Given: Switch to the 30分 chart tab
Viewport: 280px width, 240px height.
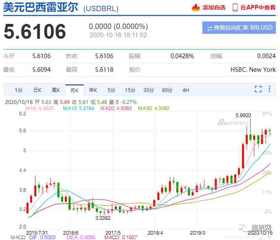Looking at the screenshot, I should [148, 90].
